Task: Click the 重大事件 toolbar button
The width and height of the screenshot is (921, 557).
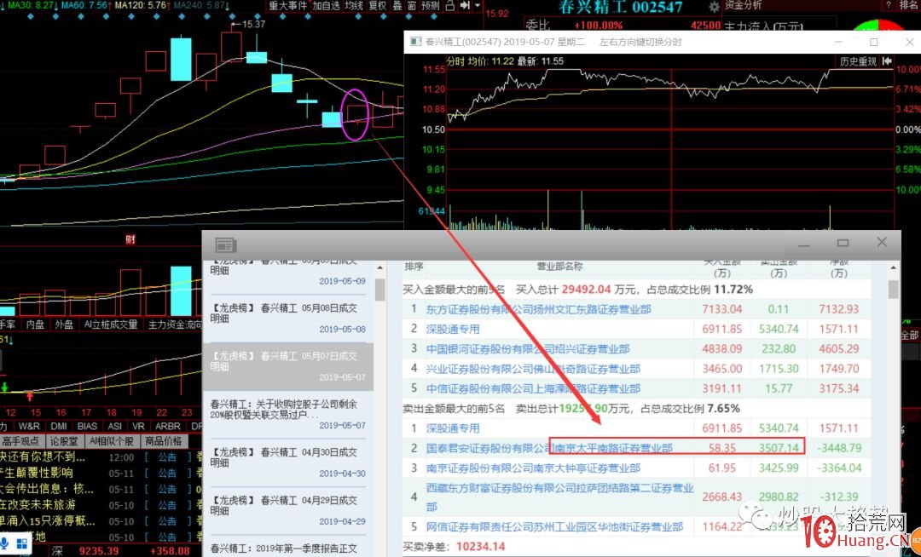Action: [x=288, y=6]
